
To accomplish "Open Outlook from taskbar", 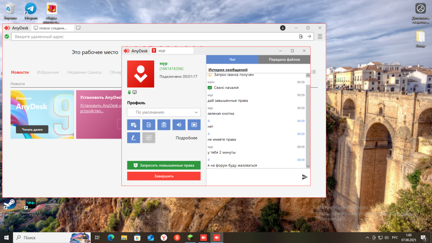I will click(150, 237).
